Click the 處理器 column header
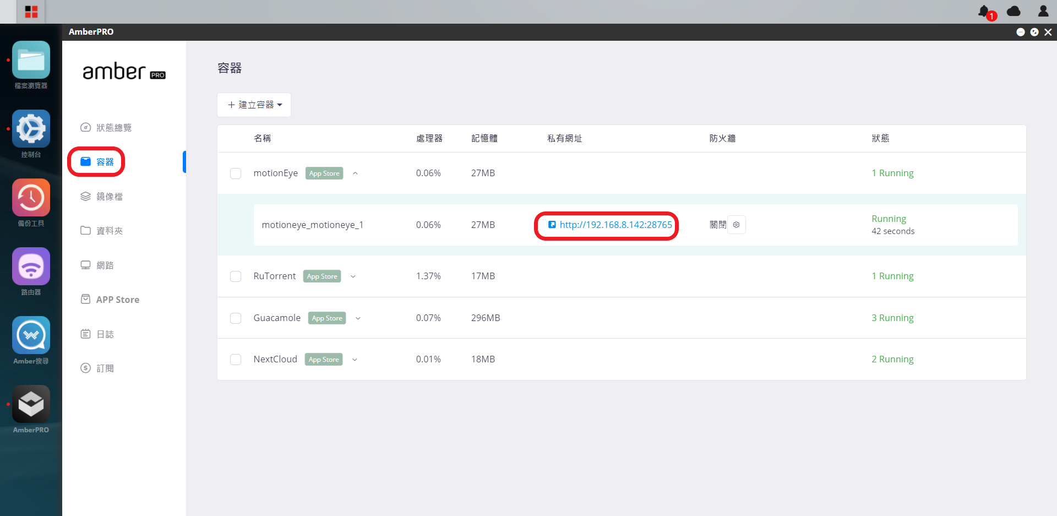Image resolution: width=1057 pixels, height=516 pixels. 429,138
